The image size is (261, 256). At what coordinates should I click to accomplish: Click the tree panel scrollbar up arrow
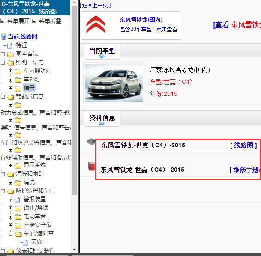(x=75, y=3)
